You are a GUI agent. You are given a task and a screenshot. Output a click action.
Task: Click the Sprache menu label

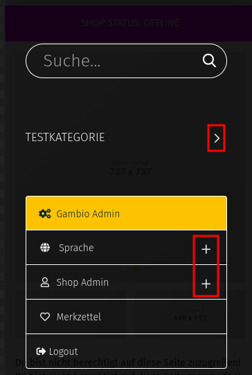pos(76,248)
